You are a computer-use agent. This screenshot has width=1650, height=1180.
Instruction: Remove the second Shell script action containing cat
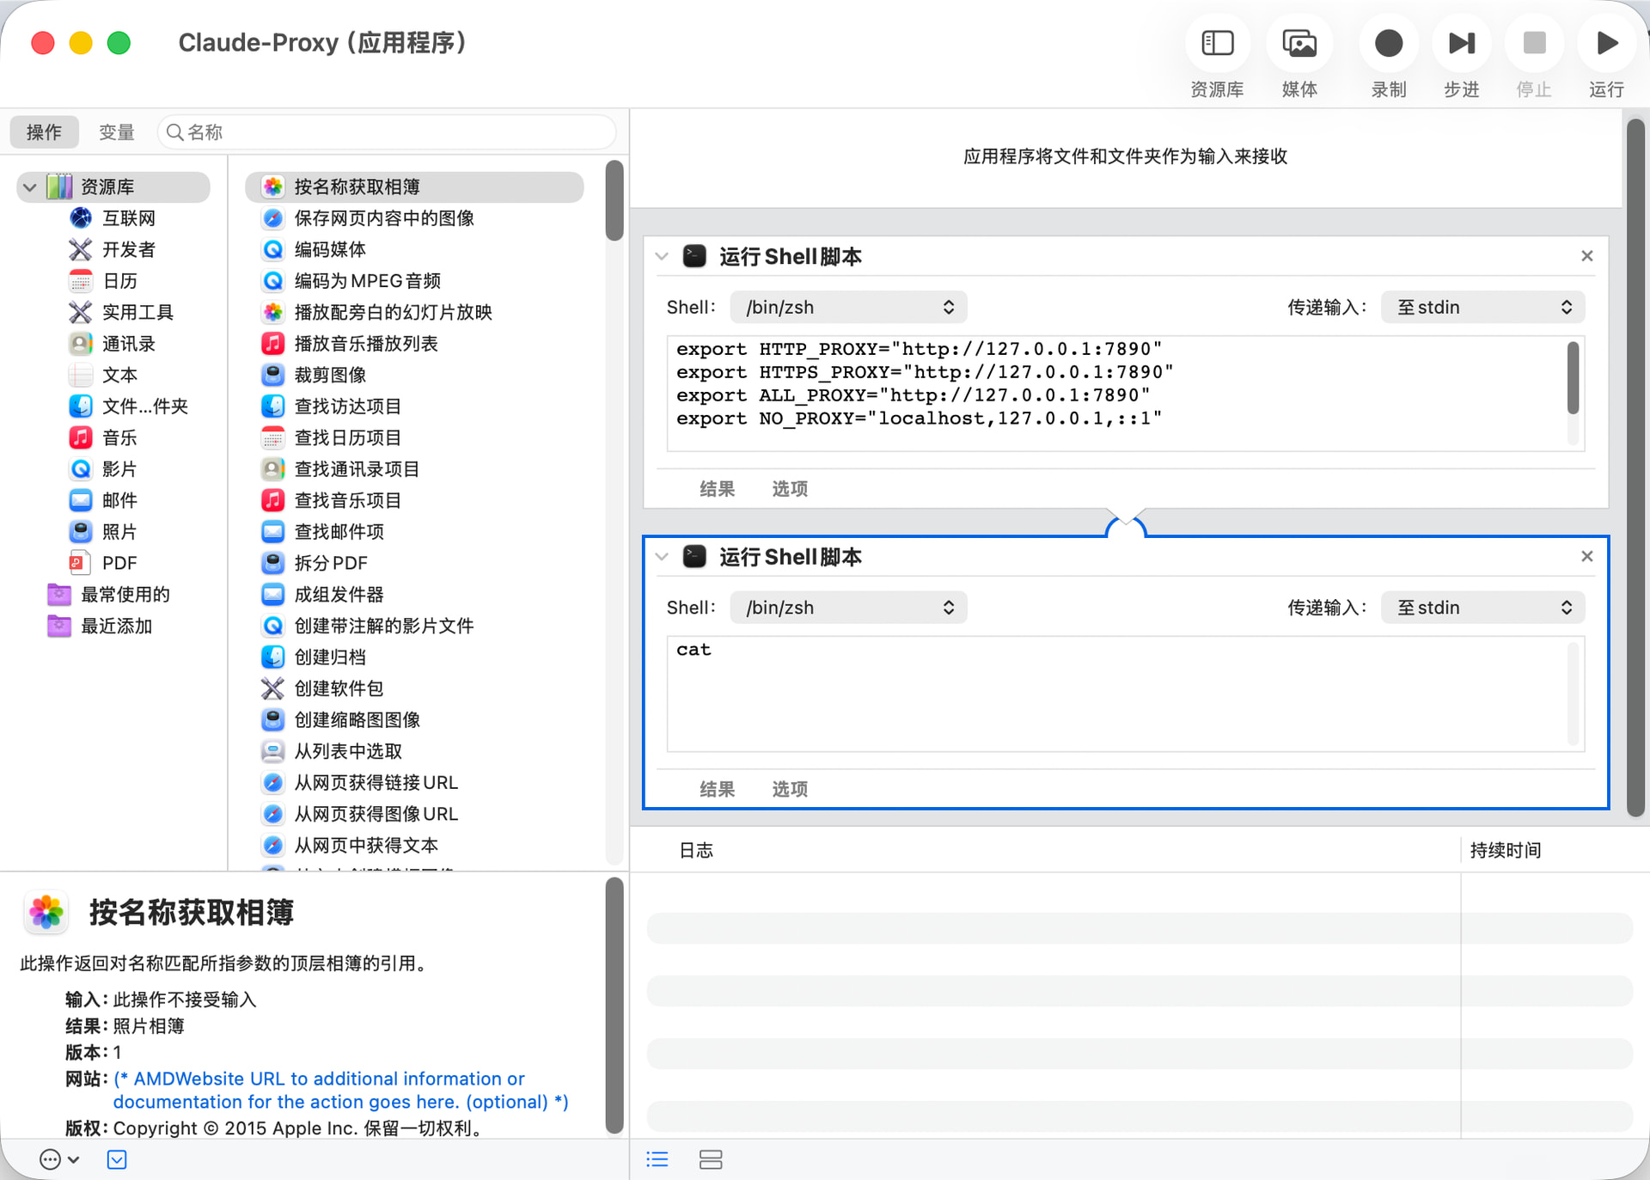[1586, 557]
